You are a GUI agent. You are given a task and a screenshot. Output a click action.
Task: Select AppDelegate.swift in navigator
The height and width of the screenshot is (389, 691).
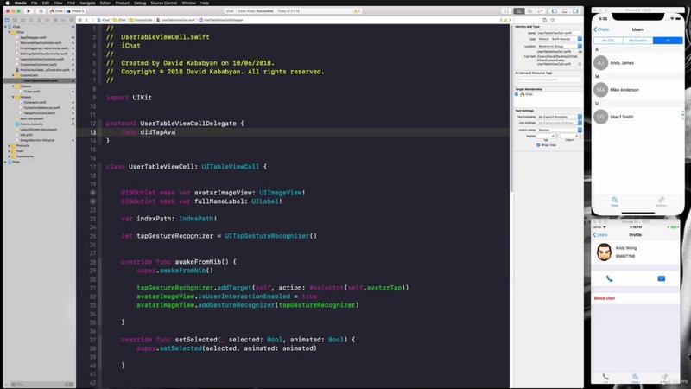coord(33,37)
